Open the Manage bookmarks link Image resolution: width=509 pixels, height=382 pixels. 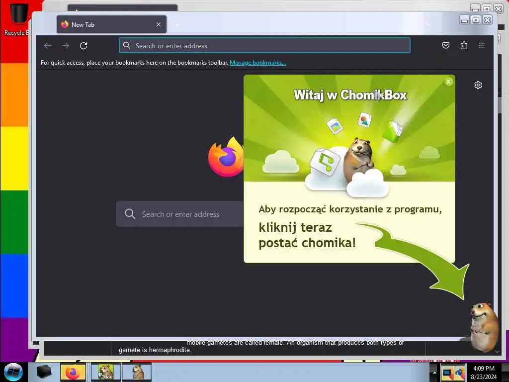point(258,63)
